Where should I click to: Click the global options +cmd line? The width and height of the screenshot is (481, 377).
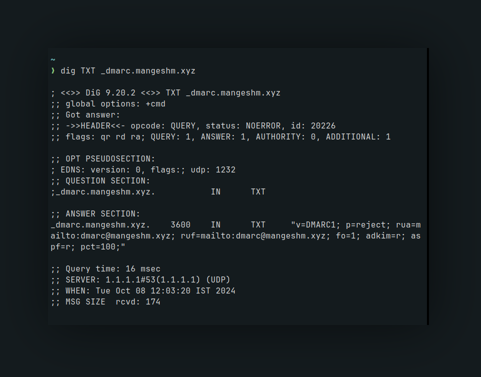tap(108, 104)
